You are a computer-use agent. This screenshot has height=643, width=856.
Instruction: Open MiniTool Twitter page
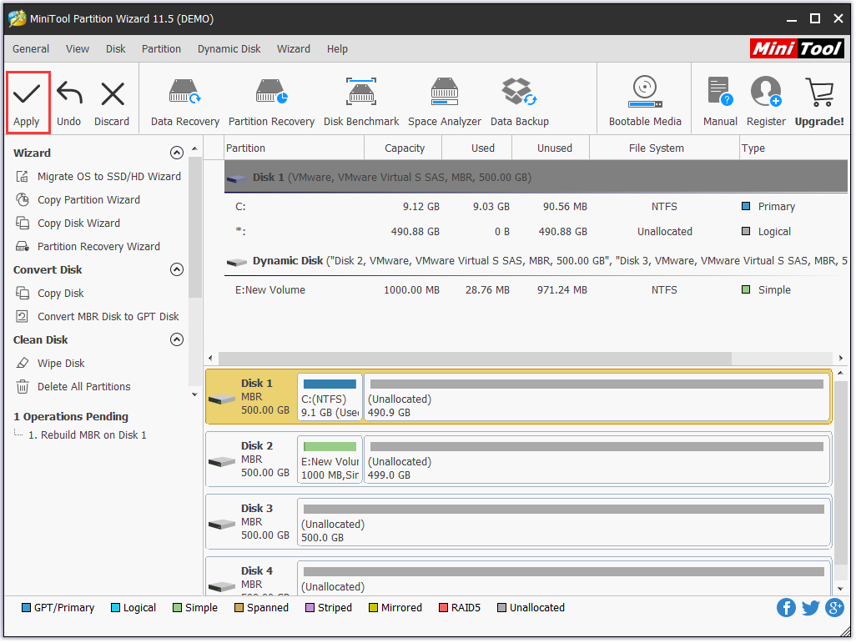[x=811, y=607]
